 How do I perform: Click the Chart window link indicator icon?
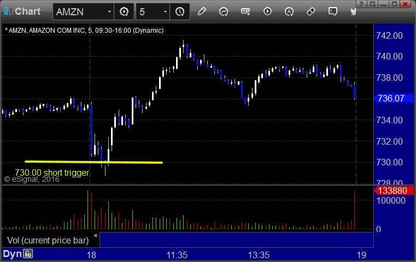(x=8, y=11)
